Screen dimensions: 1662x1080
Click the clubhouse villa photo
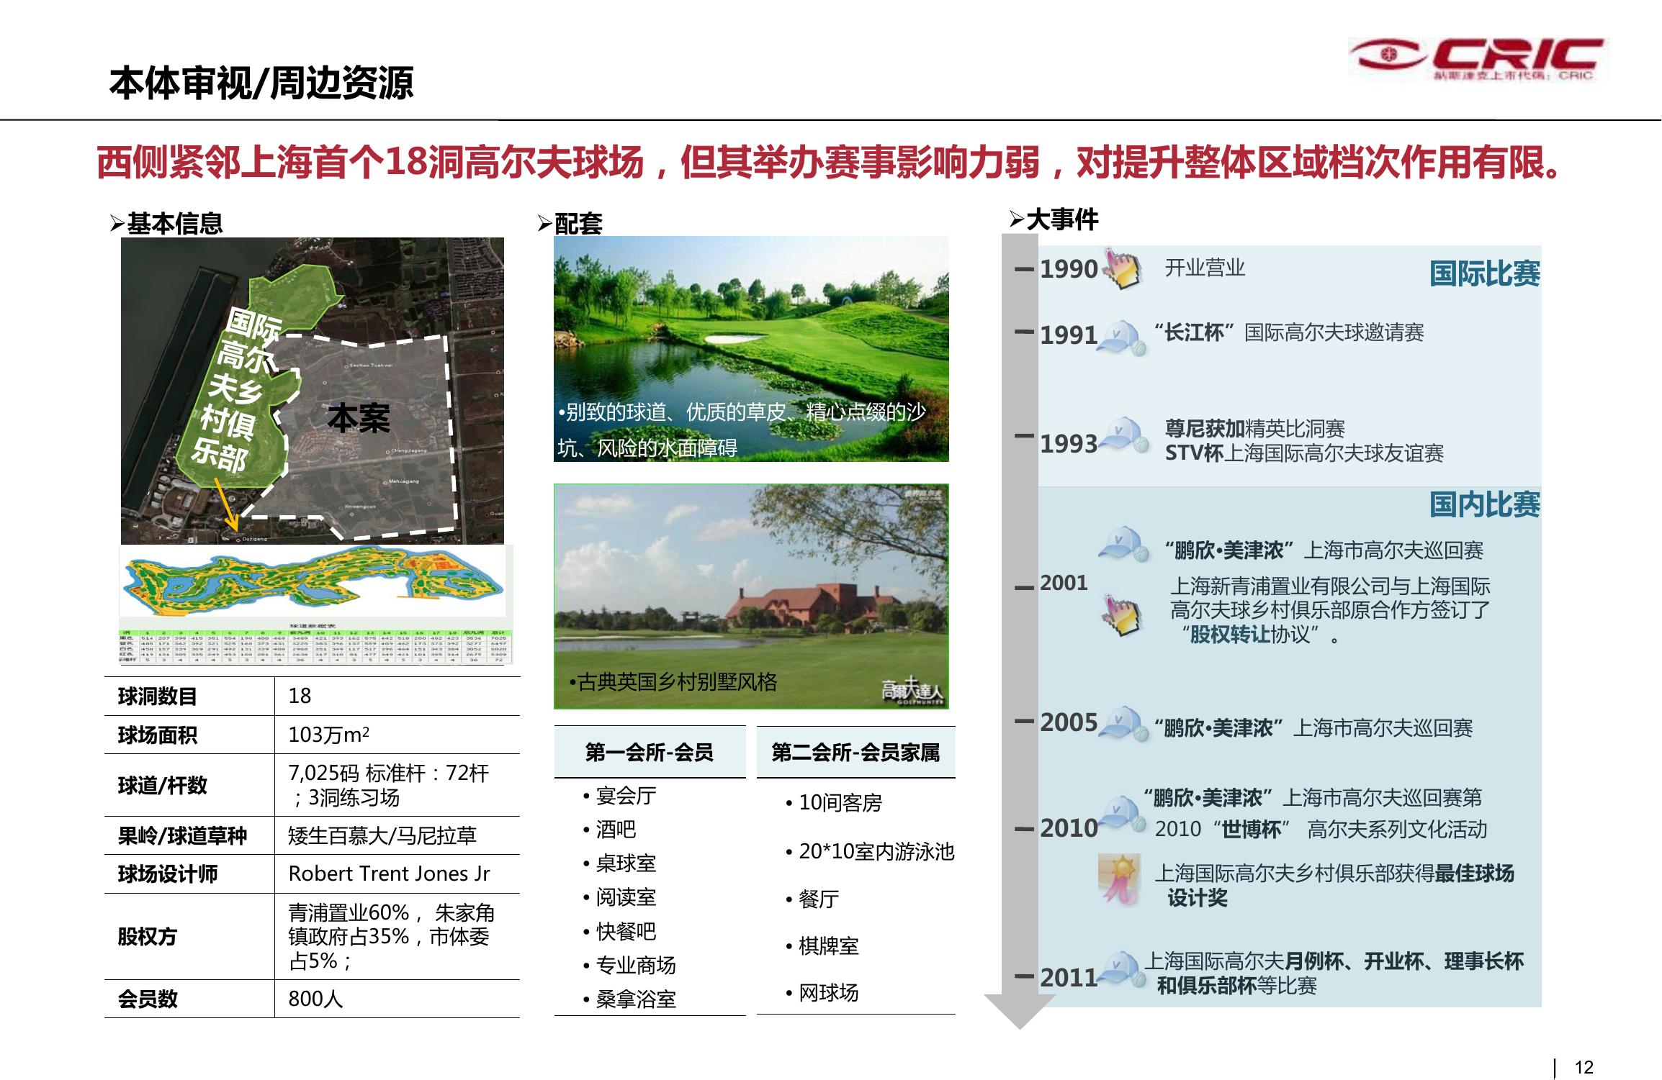pos(751,596)
